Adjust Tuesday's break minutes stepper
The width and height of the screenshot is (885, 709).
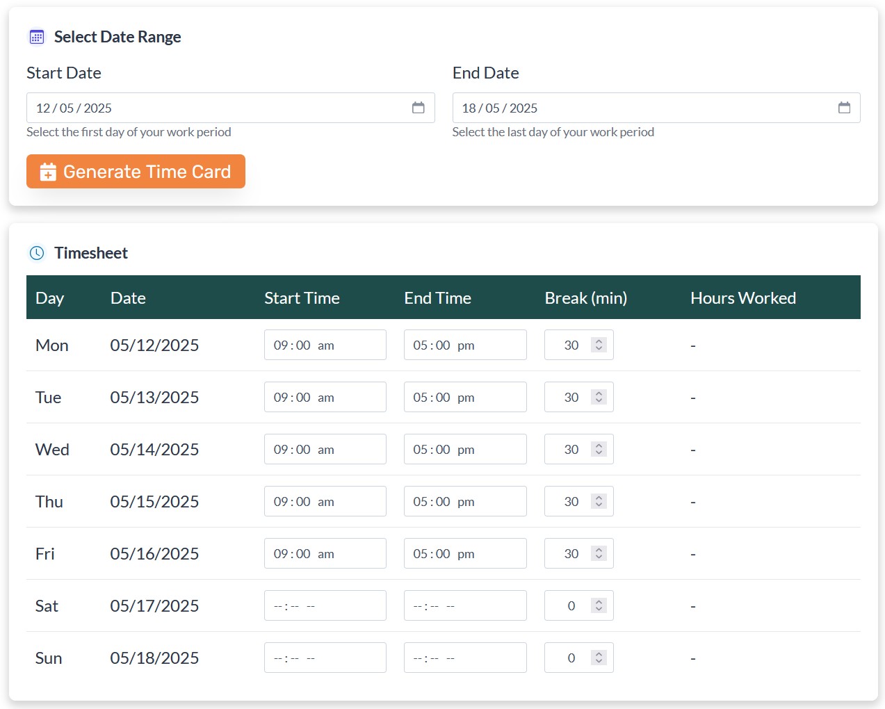pyautogui.click(x=599, y=397)
